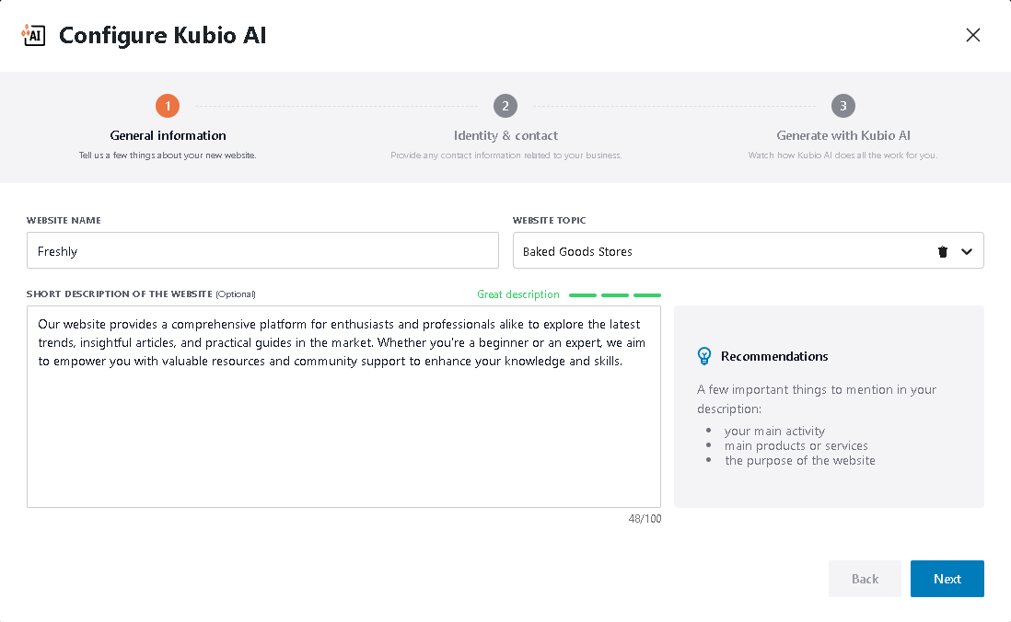The width and height of the screenshot is (1011, 622).
Task: Click the step 2 circle indicator
Action: 505,106
